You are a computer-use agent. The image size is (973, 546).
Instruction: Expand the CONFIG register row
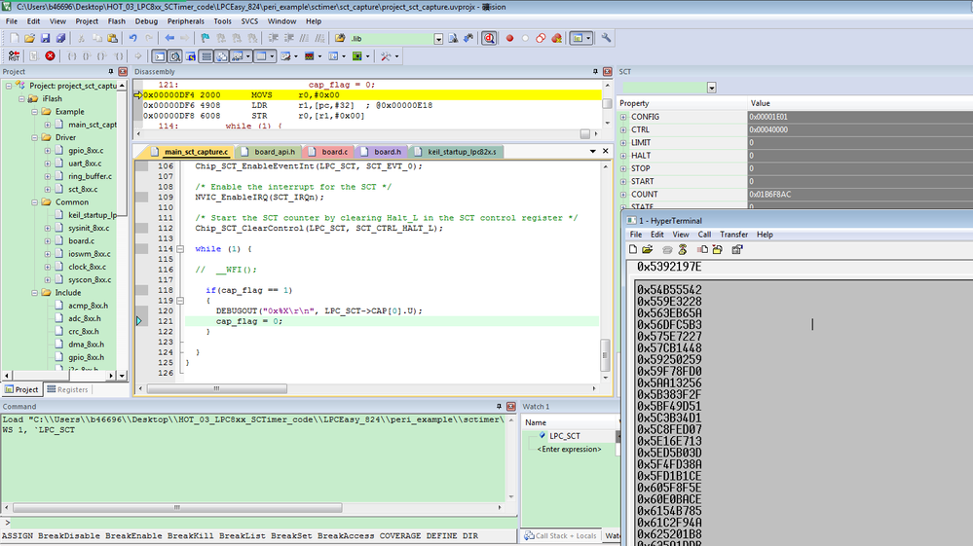[623, 117]
